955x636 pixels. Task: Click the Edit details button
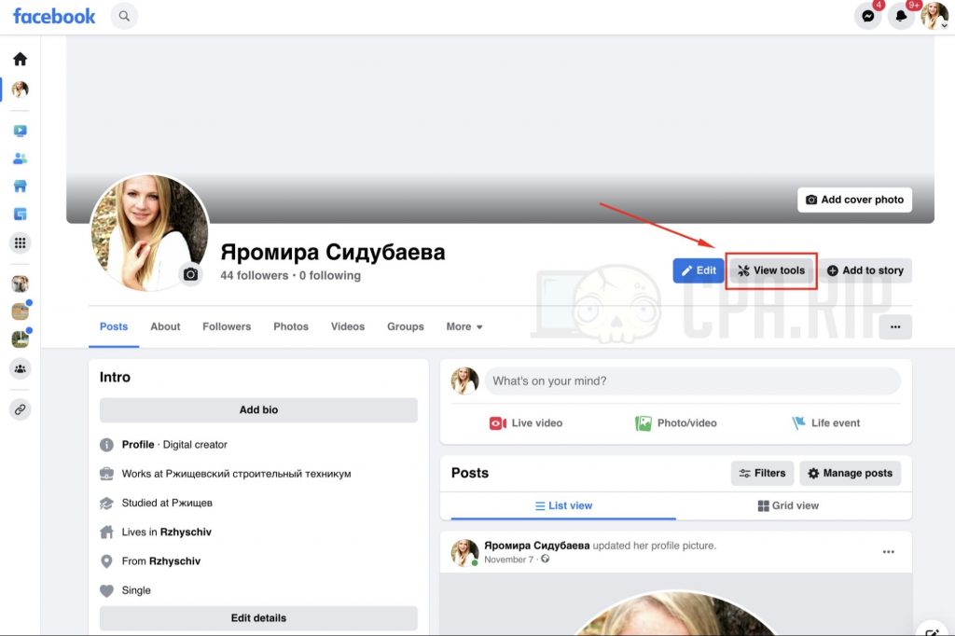coord(259,617)
